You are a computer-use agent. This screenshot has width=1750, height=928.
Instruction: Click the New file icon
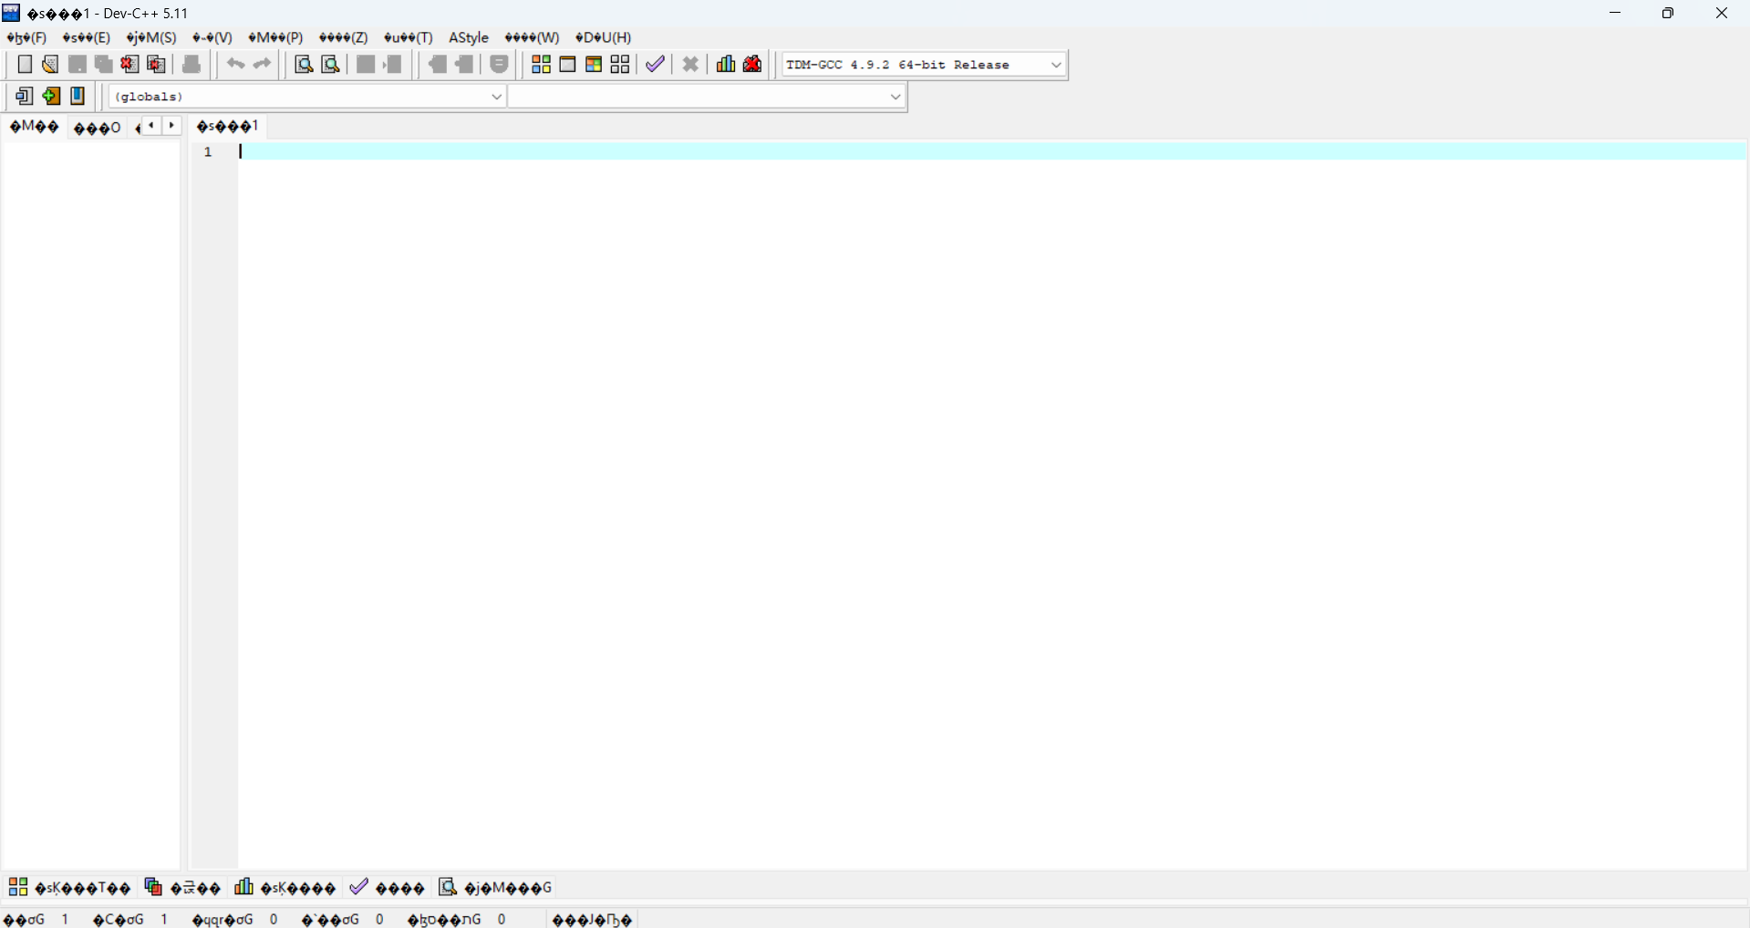tap(25, 64)
